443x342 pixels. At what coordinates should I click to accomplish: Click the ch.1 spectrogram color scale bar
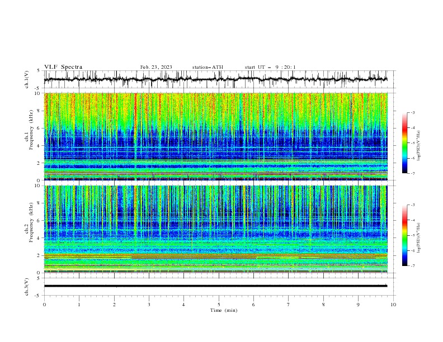[x=404, y=143]
